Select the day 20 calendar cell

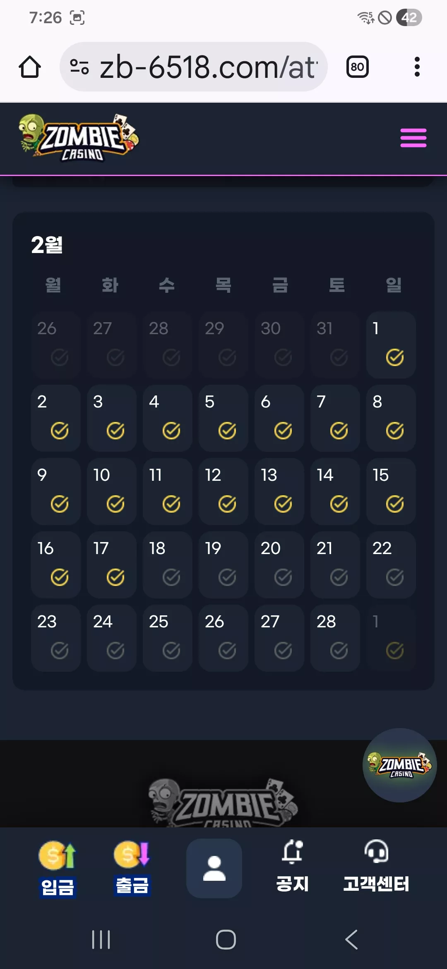coord(279,564)
